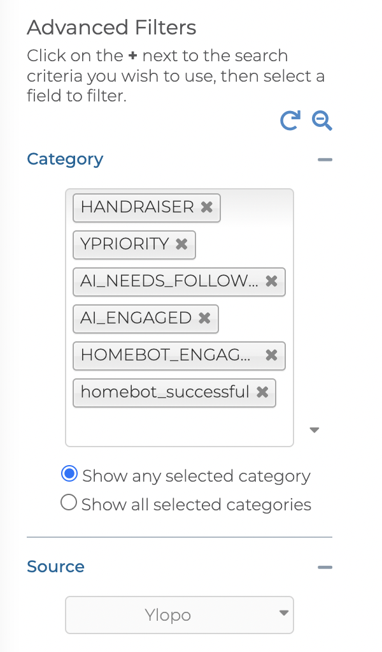Collapse the Source filter section
The height and width of the screenshot is (652, 382).
[x=325, y=567]
